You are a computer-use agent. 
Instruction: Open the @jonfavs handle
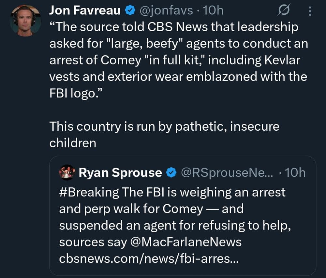(167, 11)
